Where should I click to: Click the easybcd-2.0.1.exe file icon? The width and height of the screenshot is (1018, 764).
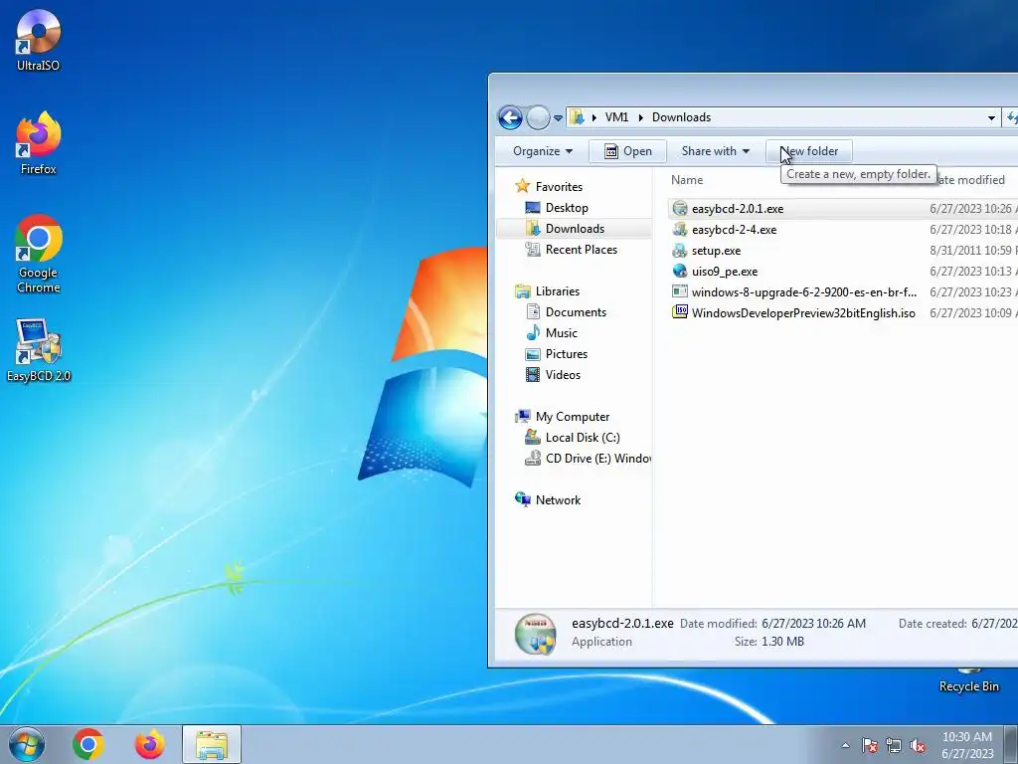click(680, 209)
